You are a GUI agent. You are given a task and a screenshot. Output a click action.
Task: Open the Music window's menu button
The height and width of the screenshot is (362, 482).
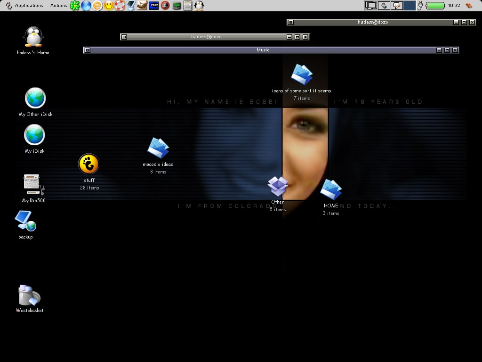(87, 50)
